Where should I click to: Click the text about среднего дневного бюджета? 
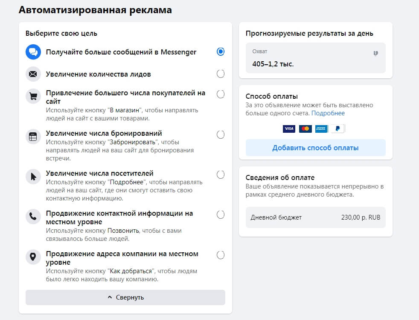point(314,191)
